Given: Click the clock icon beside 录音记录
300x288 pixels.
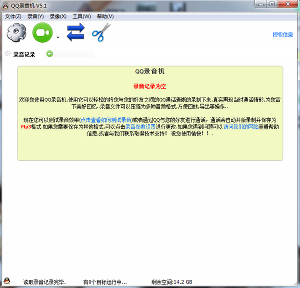Looking at the screenshot, I should (7, 54).
